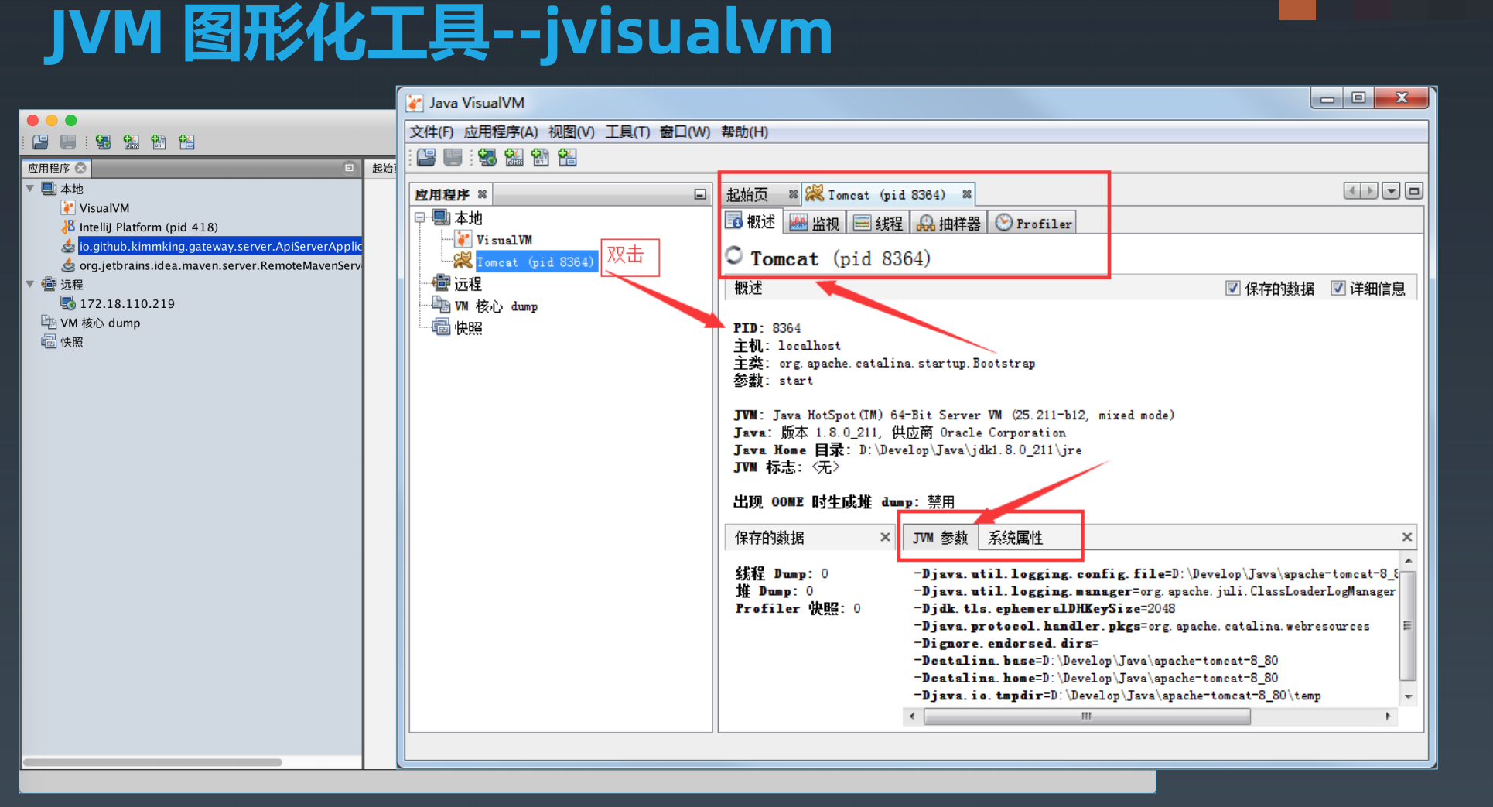The height and width of the screenshot is (807, 1493).
Task: Click the JVM arguments horizontal scrollbar thumb
Action: pos(1087,716)
